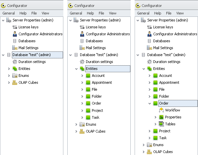Click green Account entity icon in middle panel
The width and height of the screenshot is (198, 155).
pyautogui.click(x=88, y=76)
